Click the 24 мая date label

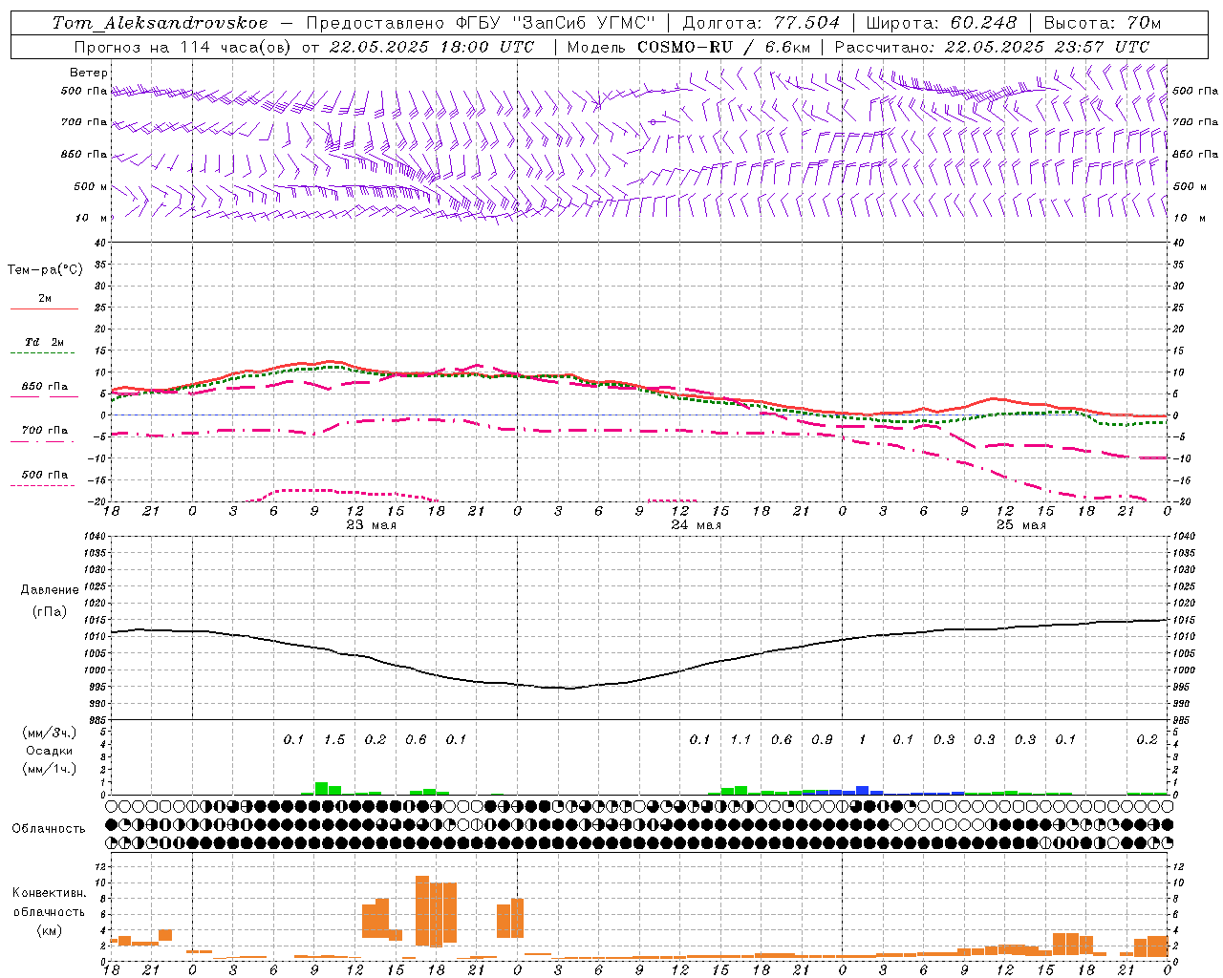(696, 525)
